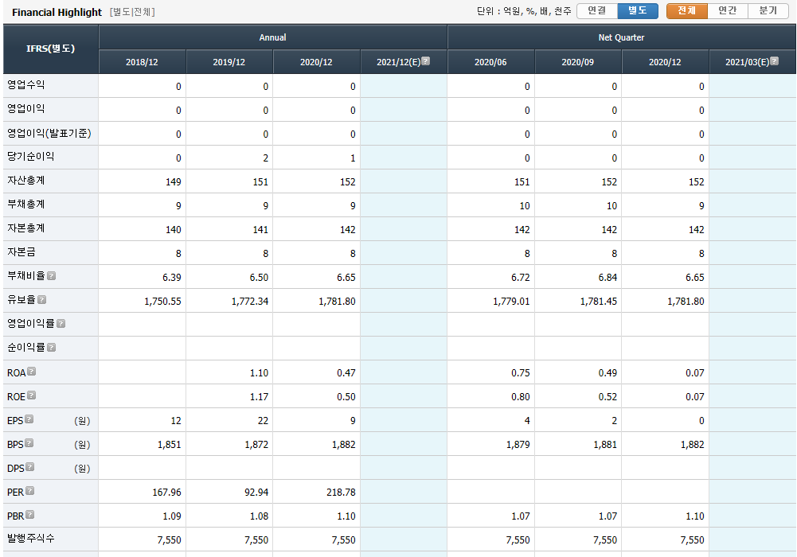Click the Annual column group header
This screenshot has height=557, width=797.
[273, 37]
